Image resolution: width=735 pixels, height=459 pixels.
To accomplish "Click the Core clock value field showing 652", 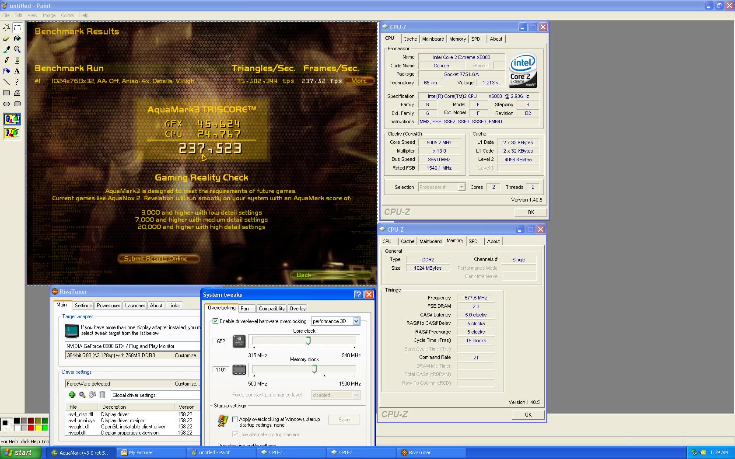I will 221,341.
